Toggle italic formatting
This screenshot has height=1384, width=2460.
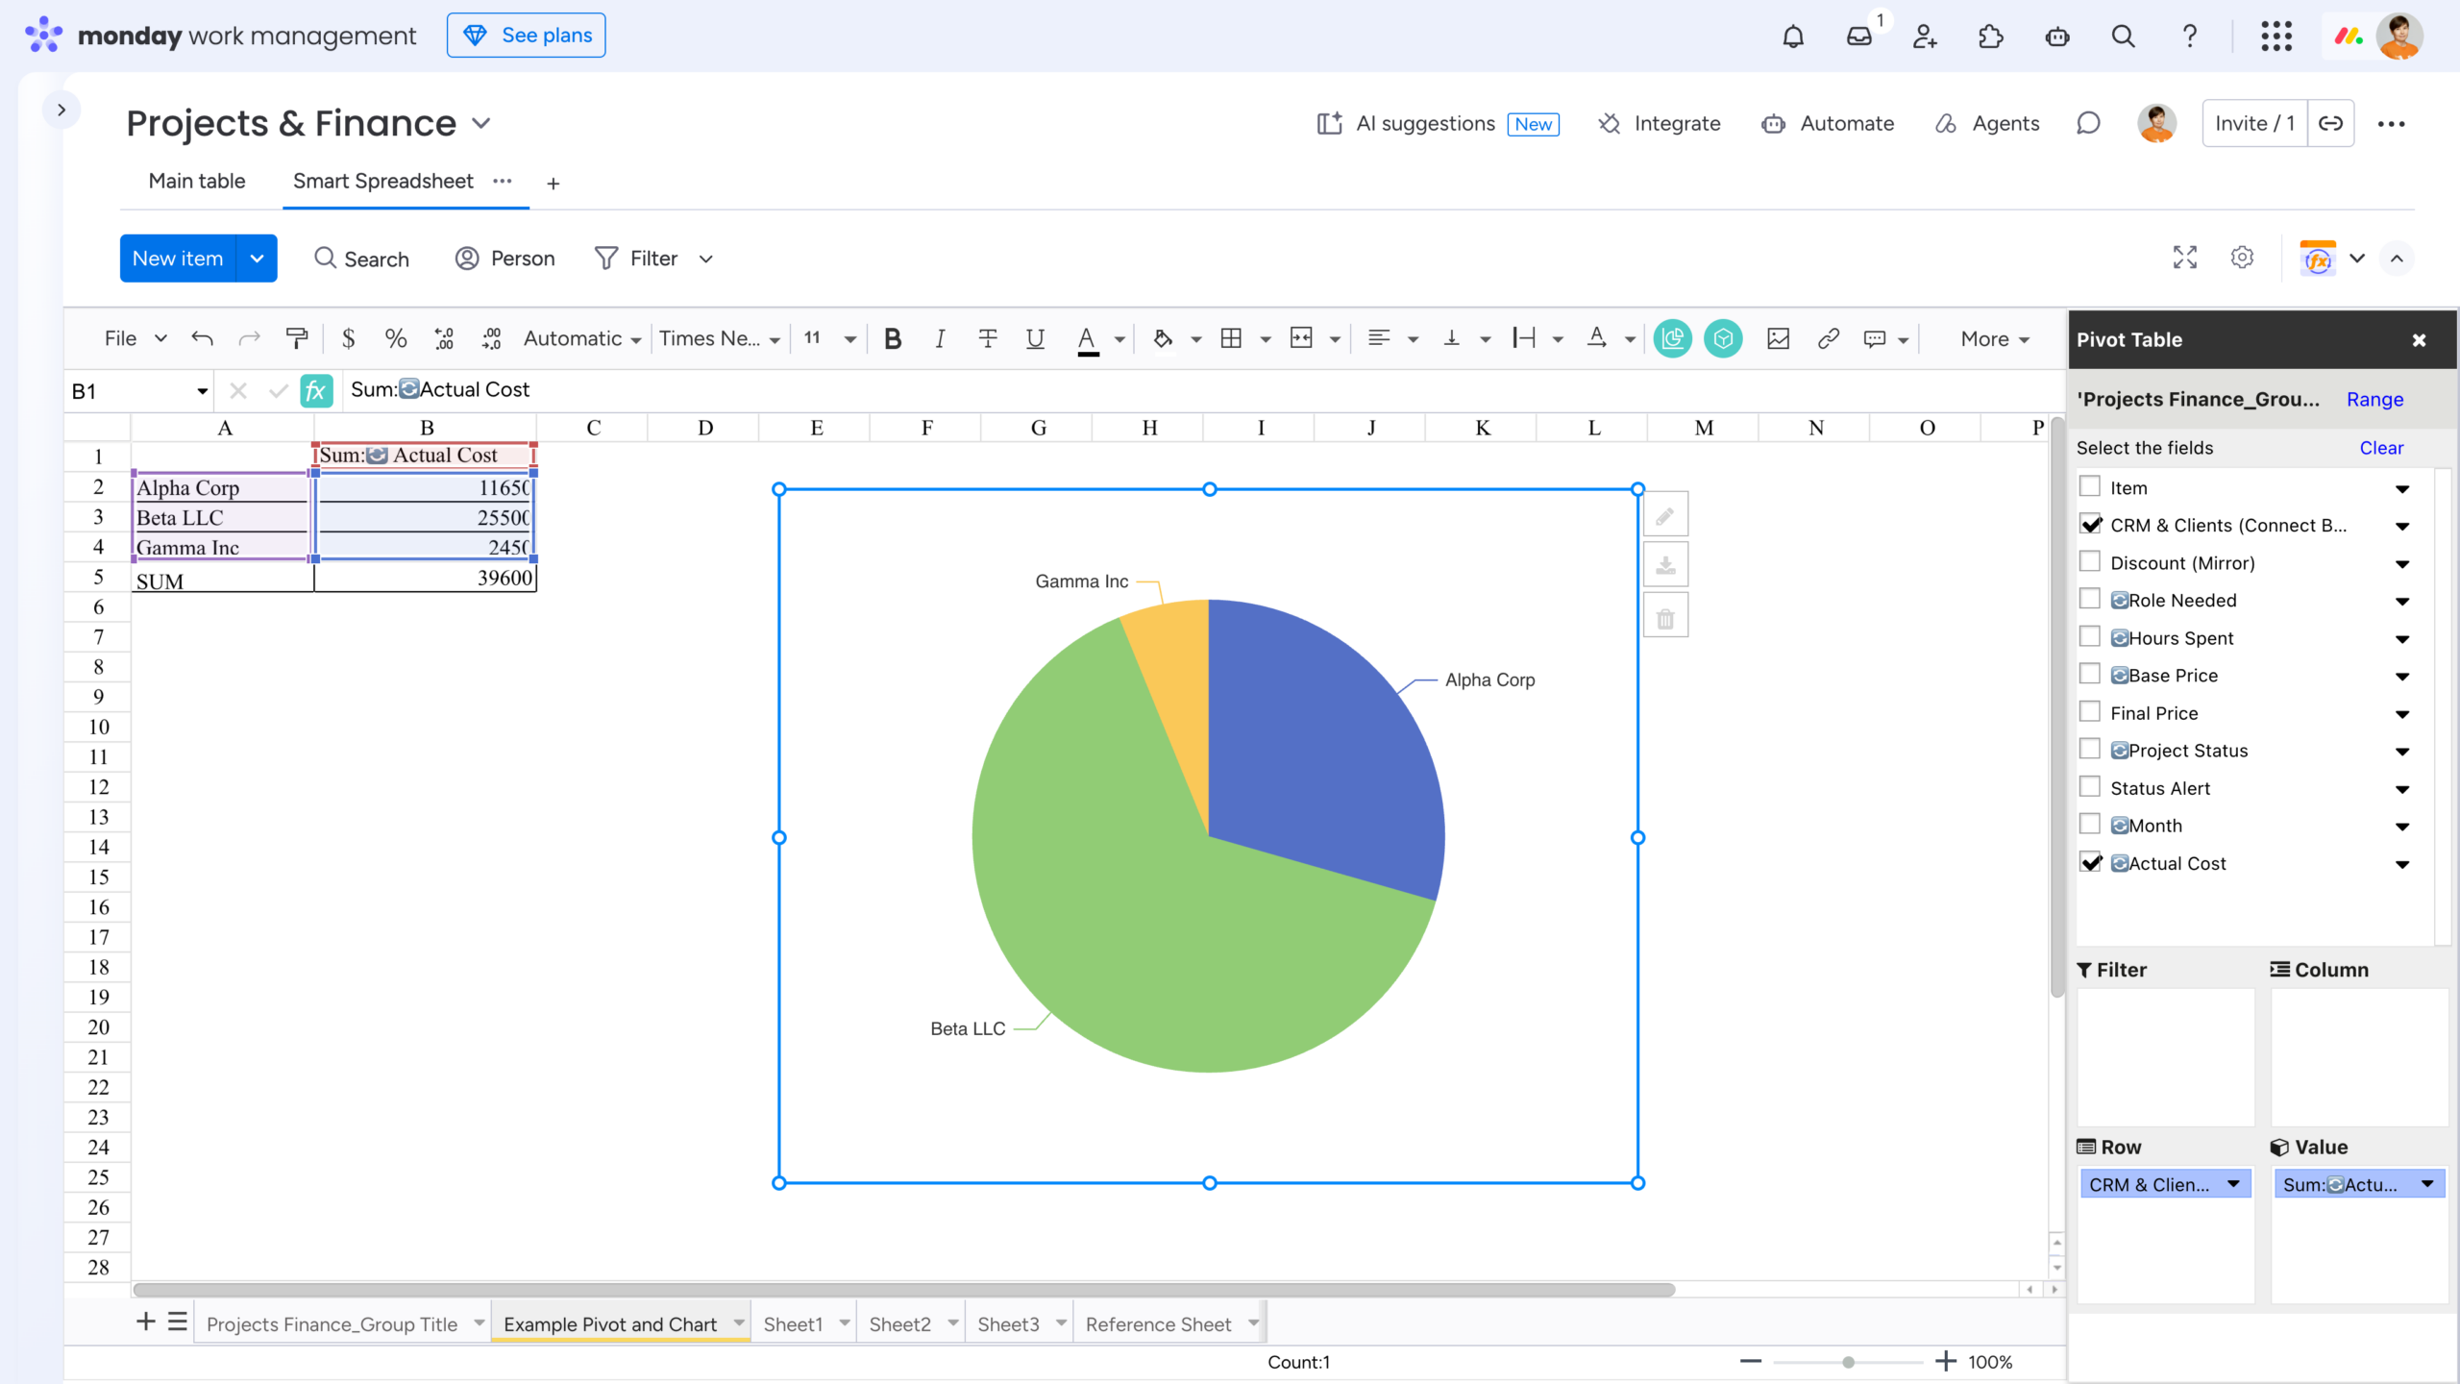940,338
